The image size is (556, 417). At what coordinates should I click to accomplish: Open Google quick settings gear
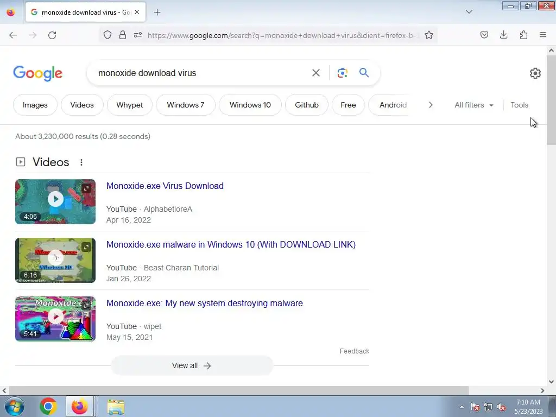[535, 73]
